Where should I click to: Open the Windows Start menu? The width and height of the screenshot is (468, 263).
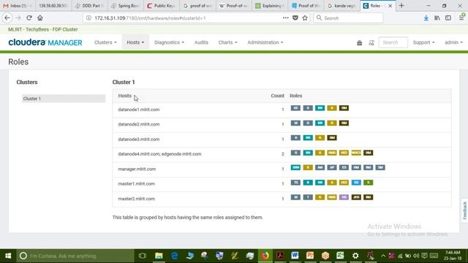point(8,256)
